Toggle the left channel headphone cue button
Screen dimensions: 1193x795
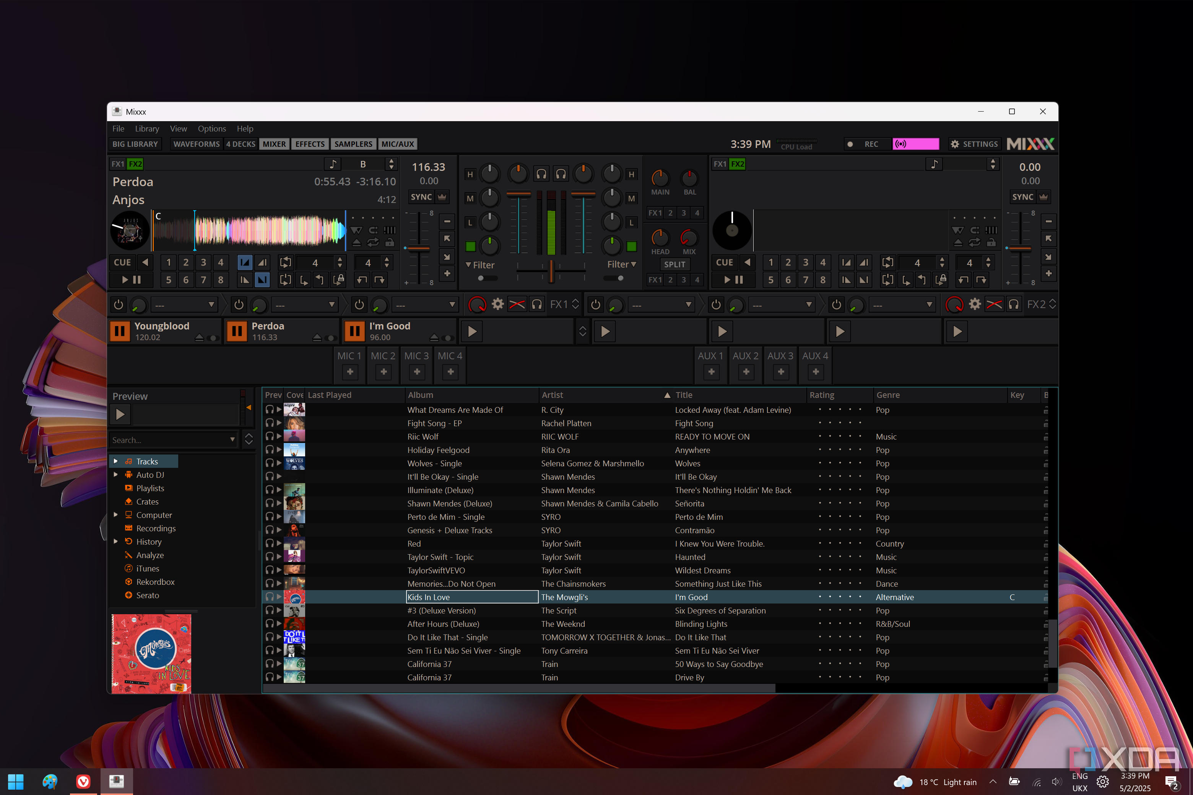pos(542,174)
